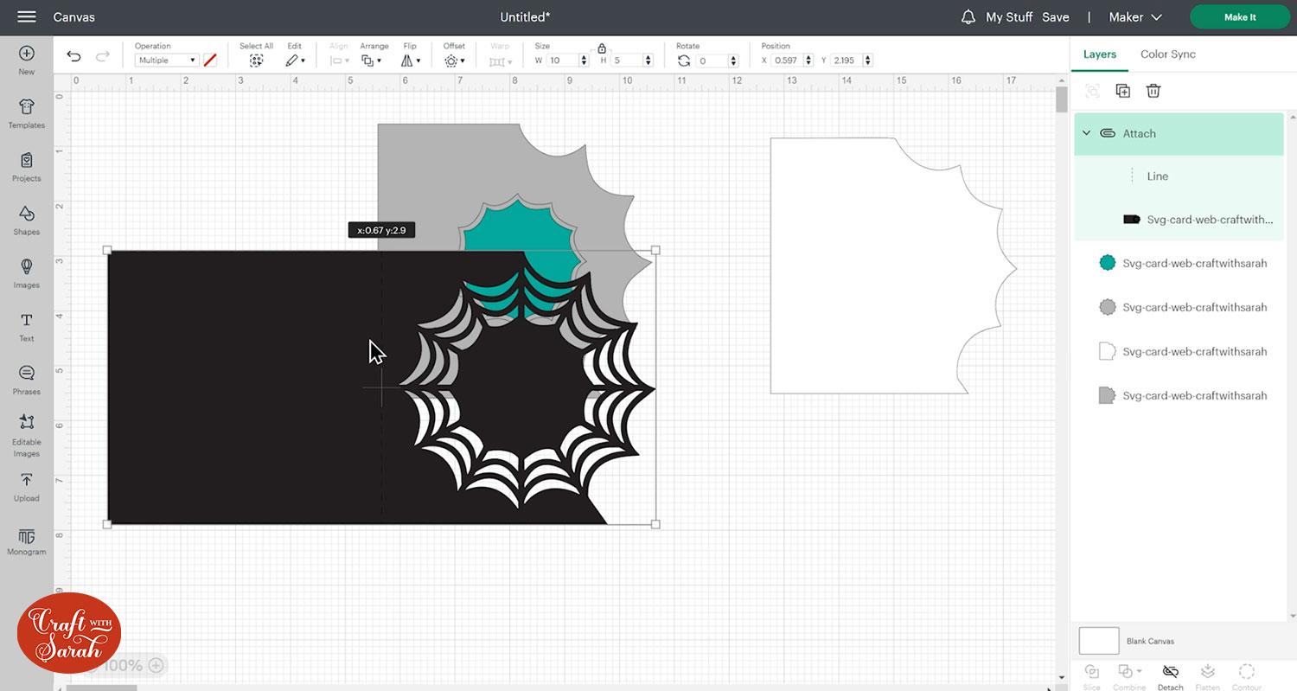This screenshot has height=691, width=1297.
Task: Open the Maker machine selector
Action: (1136, 17)
